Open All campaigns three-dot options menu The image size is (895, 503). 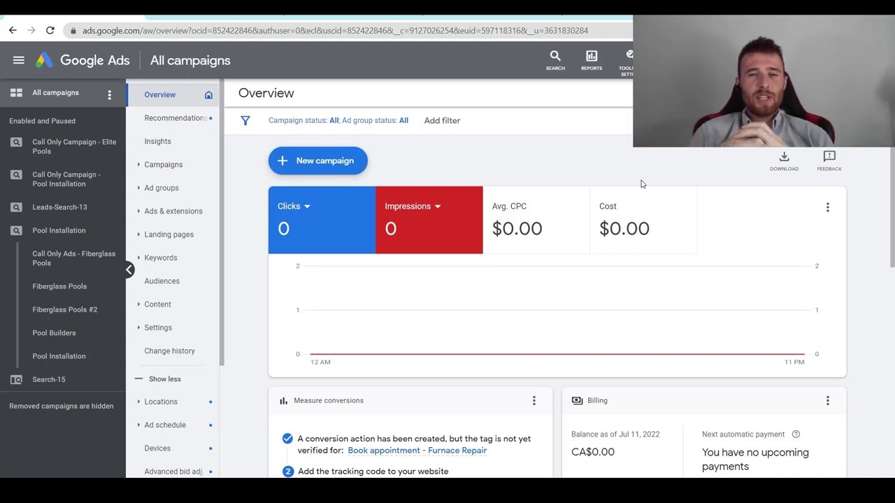pos(109,94)
